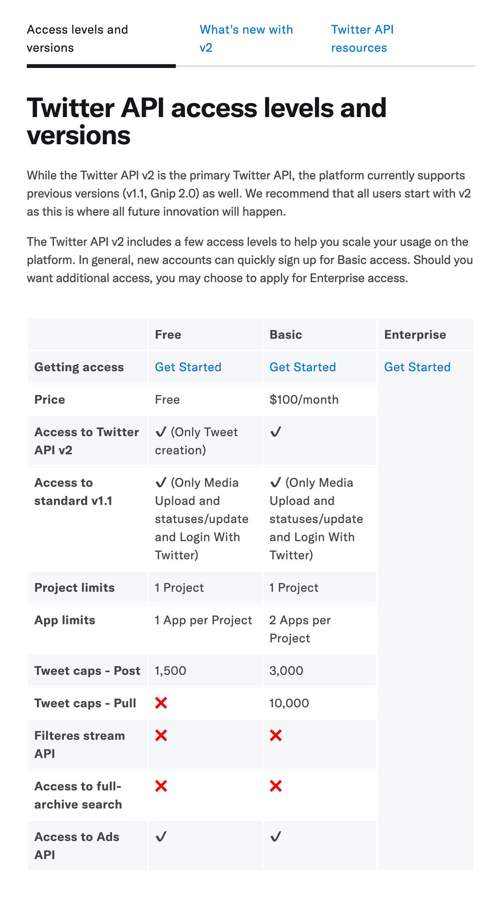The image size is (501, 898).
Task: Open the Access levels and versions tab
Action: [78, 39]
